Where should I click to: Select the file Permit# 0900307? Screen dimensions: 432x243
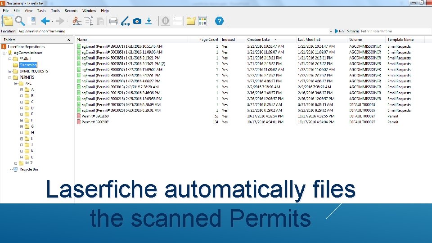pos(95,122)
